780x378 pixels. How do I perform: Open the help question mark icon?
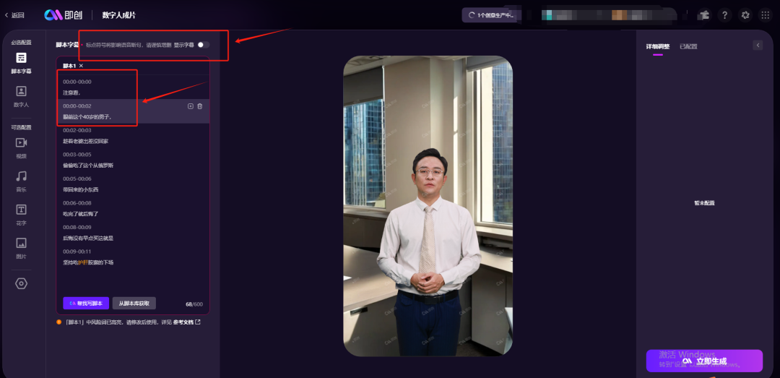tap(725, 14)
